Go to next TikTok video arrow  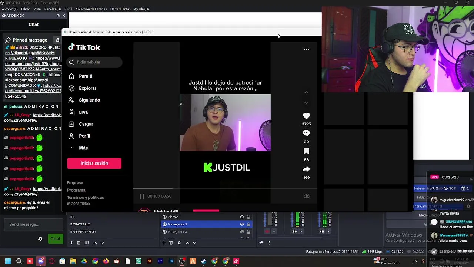tap(306, 103)
